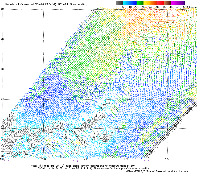Viewport: 197px width, 173px height.
Task: Click the '35' knots legend tick label
Action: tap(164, 7)
